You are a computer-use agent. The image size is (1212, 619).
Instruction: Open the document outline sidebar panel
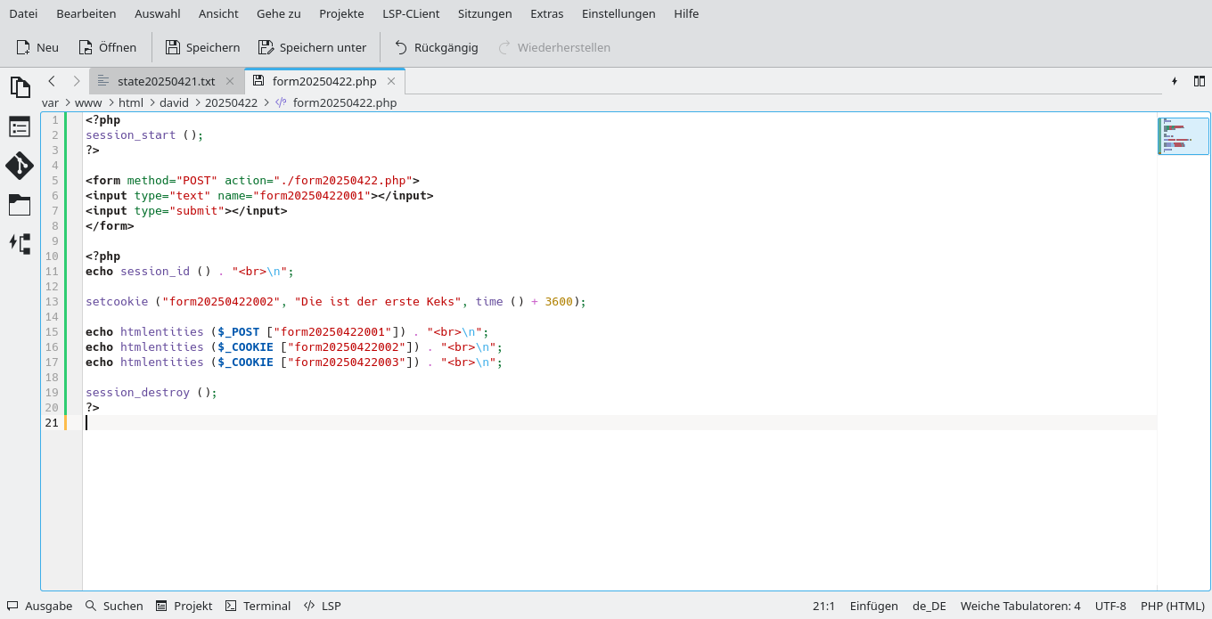click(x=20, y=126)
